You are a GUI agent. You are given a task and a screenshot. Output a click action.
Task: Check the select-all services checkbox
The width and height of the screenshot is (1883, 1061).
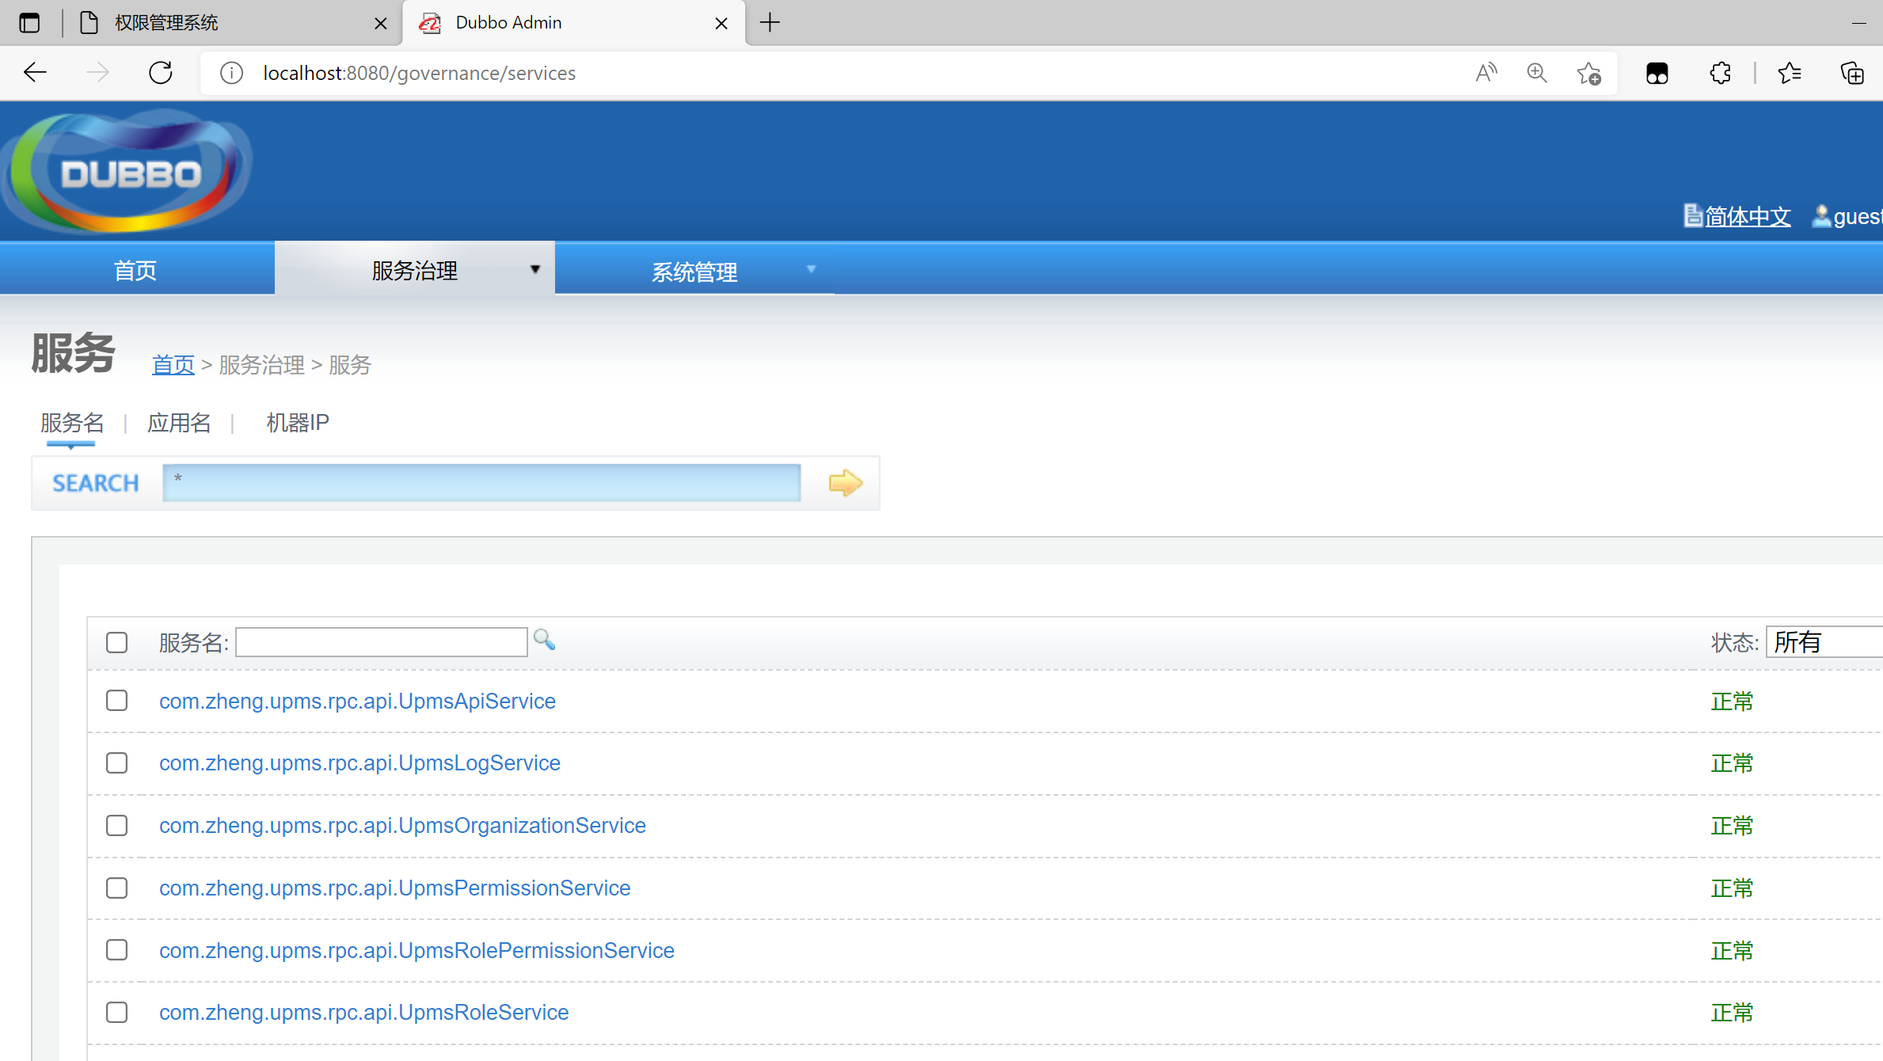(x=116, y=642)
